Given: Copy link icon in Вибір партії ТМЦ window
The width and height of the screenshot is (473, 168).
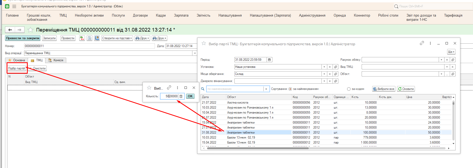Looking at the screenshot, I should coord(422,43).
